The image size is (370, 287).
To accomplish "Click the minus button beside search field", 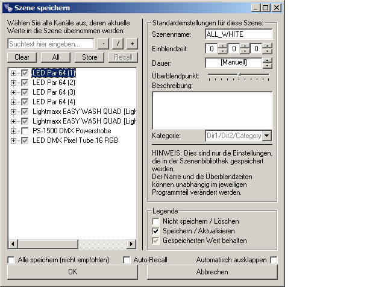I will (x=103, y=44).
